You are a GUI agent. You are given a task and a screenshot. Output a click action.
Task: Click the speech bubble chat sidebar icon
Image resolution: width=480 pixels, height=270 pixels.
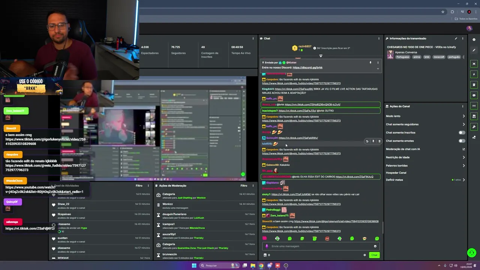tap(474, 95)
